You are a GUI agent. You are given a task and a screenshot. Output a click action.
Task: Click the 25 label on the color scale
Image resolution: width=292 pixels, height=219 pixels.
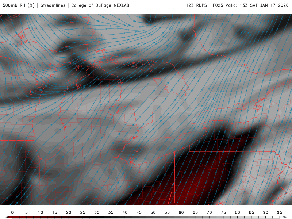[x=83, y=212]
